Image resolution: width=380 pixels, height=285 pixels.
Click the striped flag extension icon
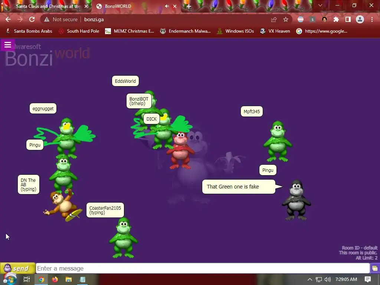click(301, 19)
